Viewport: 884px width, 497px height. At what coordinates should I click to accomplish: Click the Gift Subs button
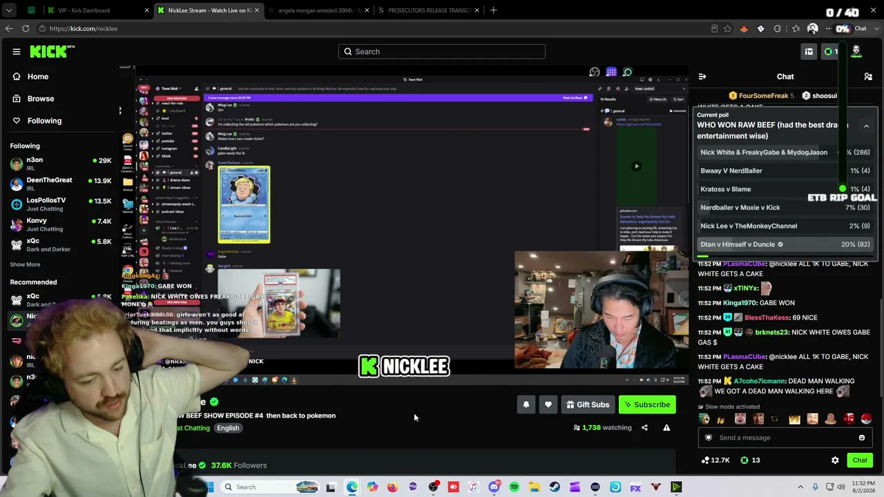click(588, 405)
